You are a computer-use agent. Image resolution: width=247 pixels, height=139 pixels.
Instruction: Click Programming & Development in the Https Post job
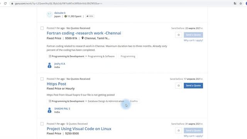pyautogui.click(x=68, y=101)
